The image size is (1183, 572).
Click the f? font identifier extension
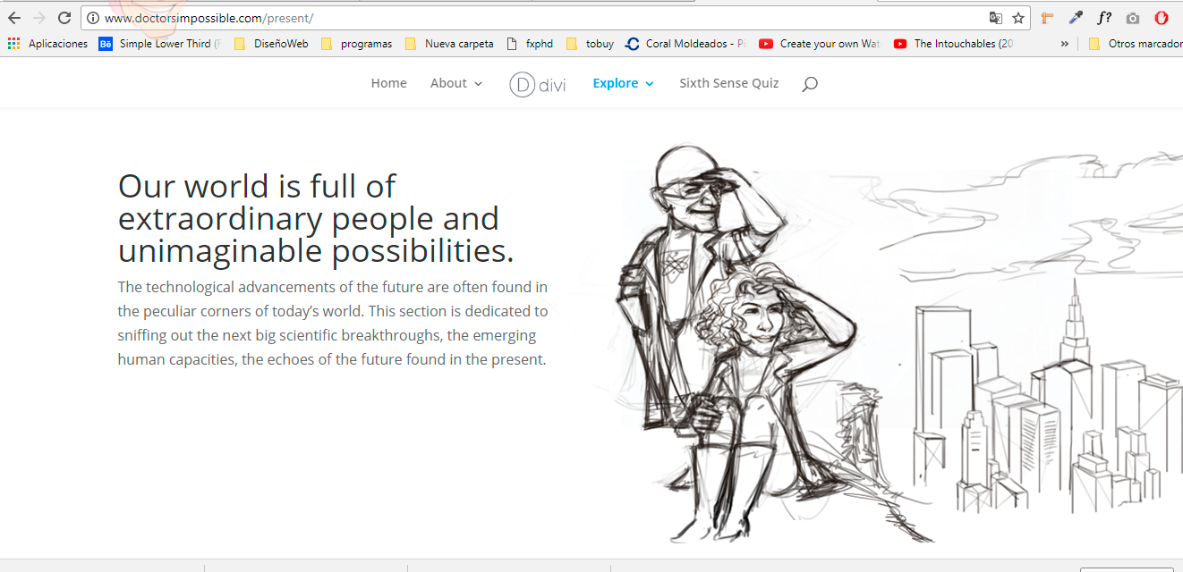coord(1104,18)
